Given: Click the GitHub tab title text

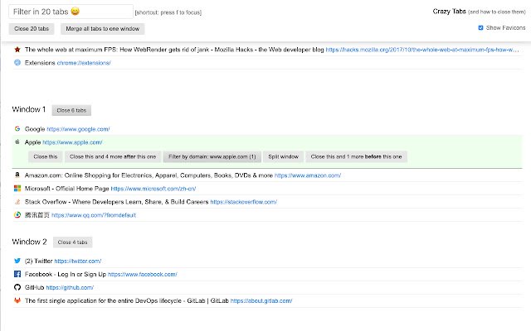Looking at the screenshot, I should [x=34, y=287].
